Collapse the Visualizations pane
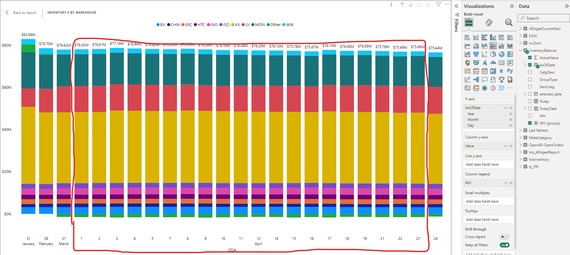 point(512,6)
